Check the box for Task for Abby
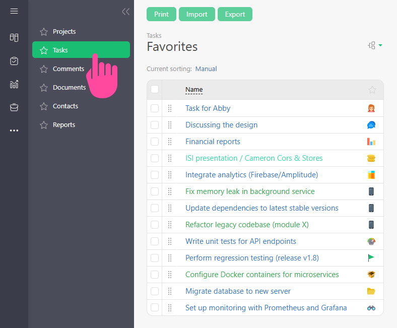The width and height of the screenshot is (397, 328). pos(155,108)
